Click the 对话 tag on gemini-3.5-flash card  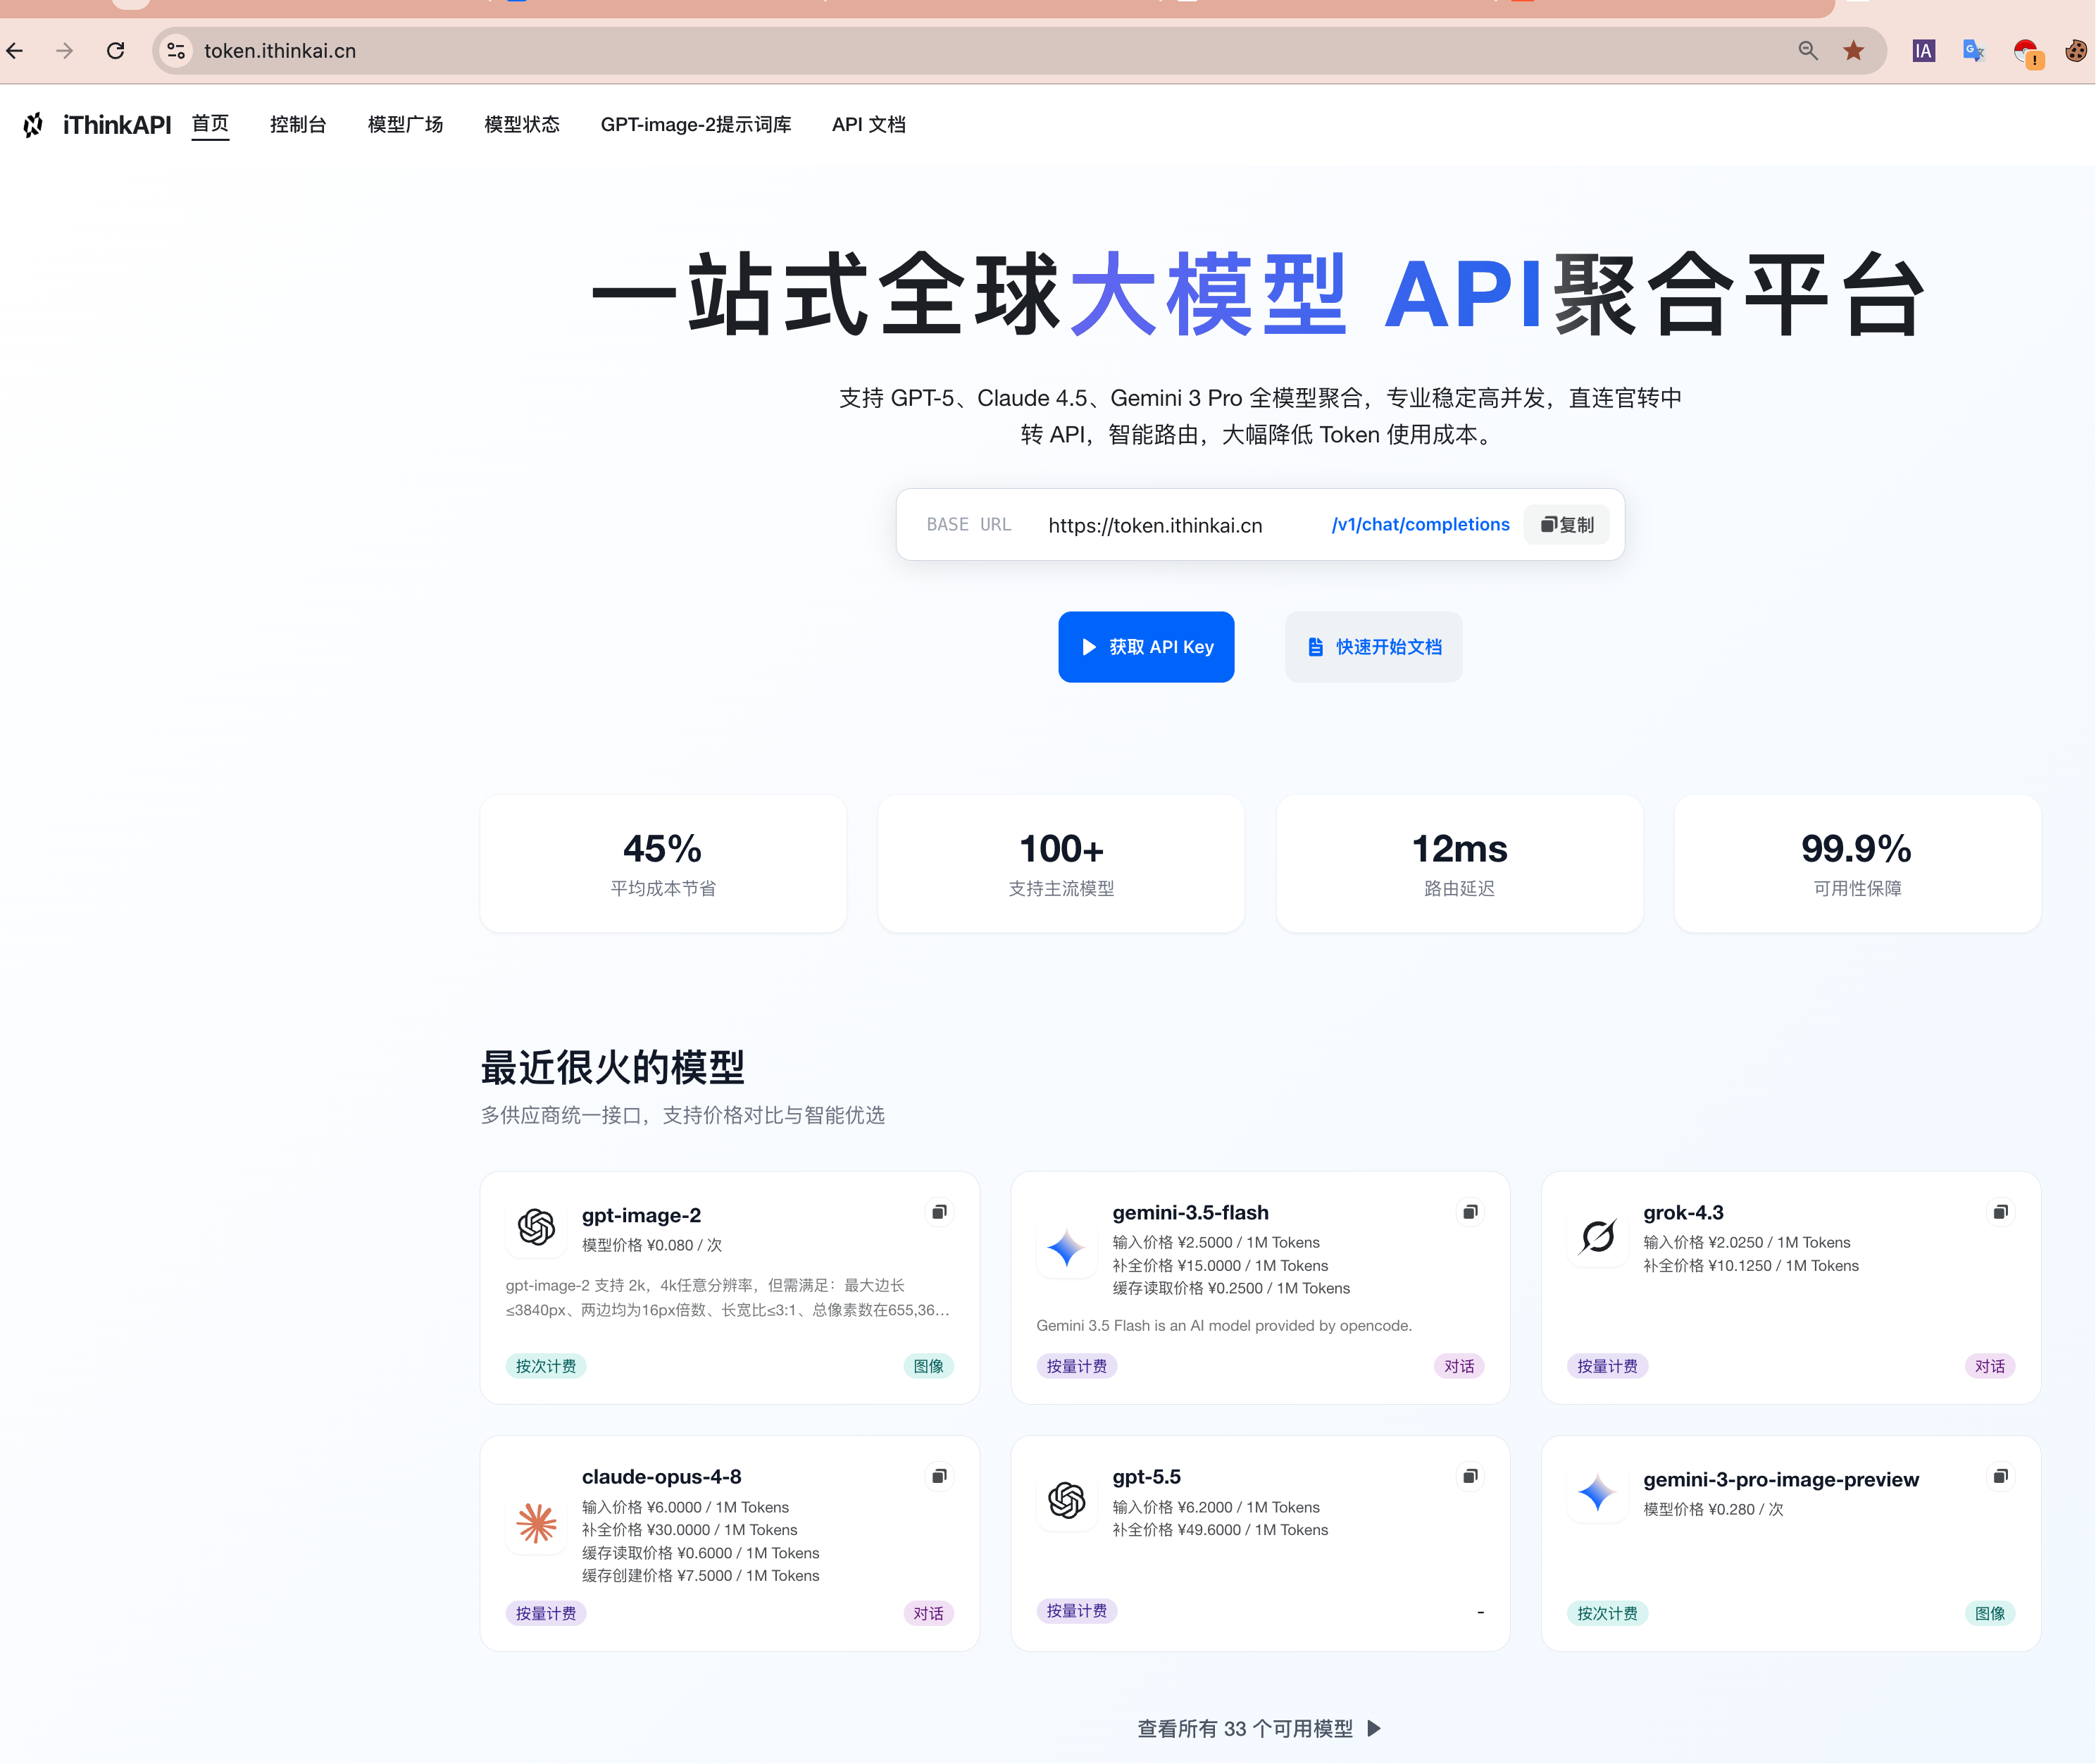[x=1459, y=1366]
